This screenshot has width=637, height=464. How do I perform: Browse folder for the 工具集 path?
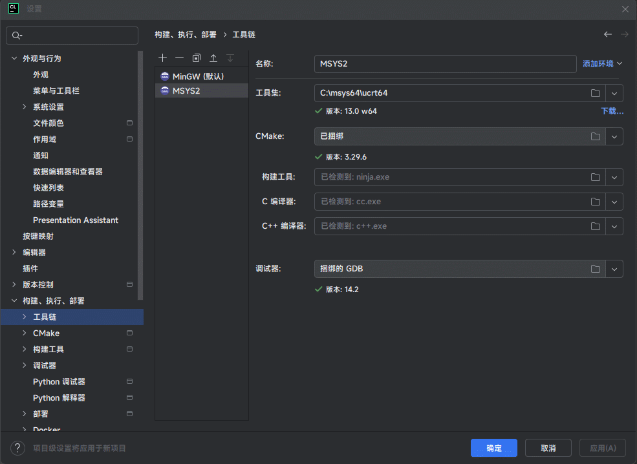[595, 93]
